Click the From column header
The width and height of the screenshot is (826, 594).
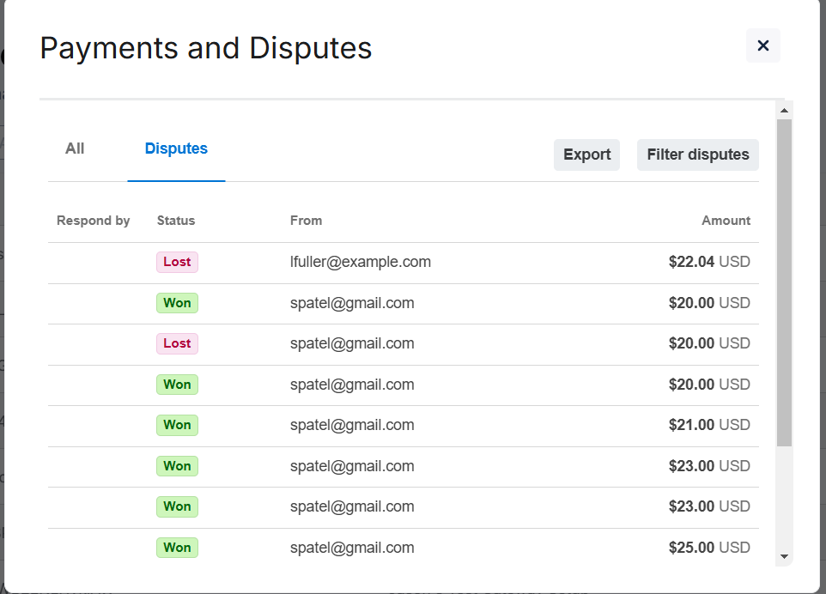coord(306,221)
